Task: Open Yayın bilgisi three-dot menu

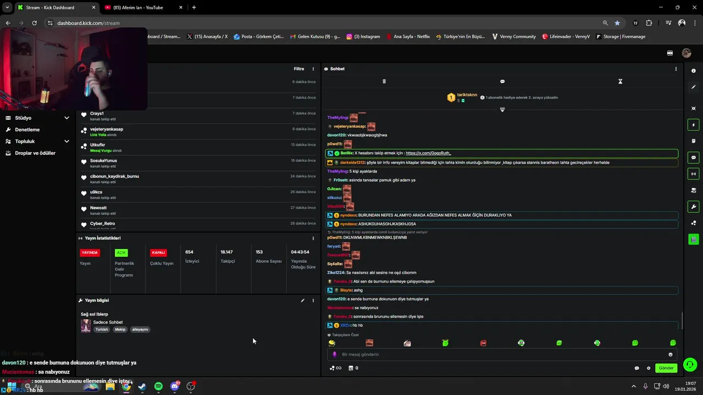Action: pos(313,301)
